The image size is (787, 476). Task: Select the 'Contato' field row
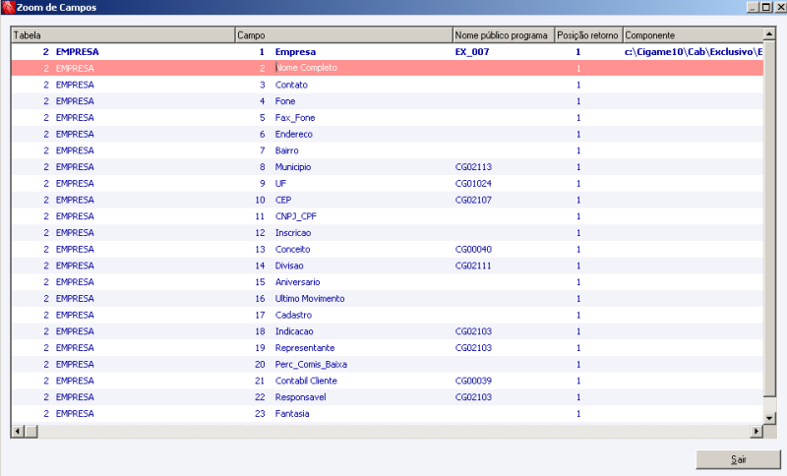(x=387, y=85)
